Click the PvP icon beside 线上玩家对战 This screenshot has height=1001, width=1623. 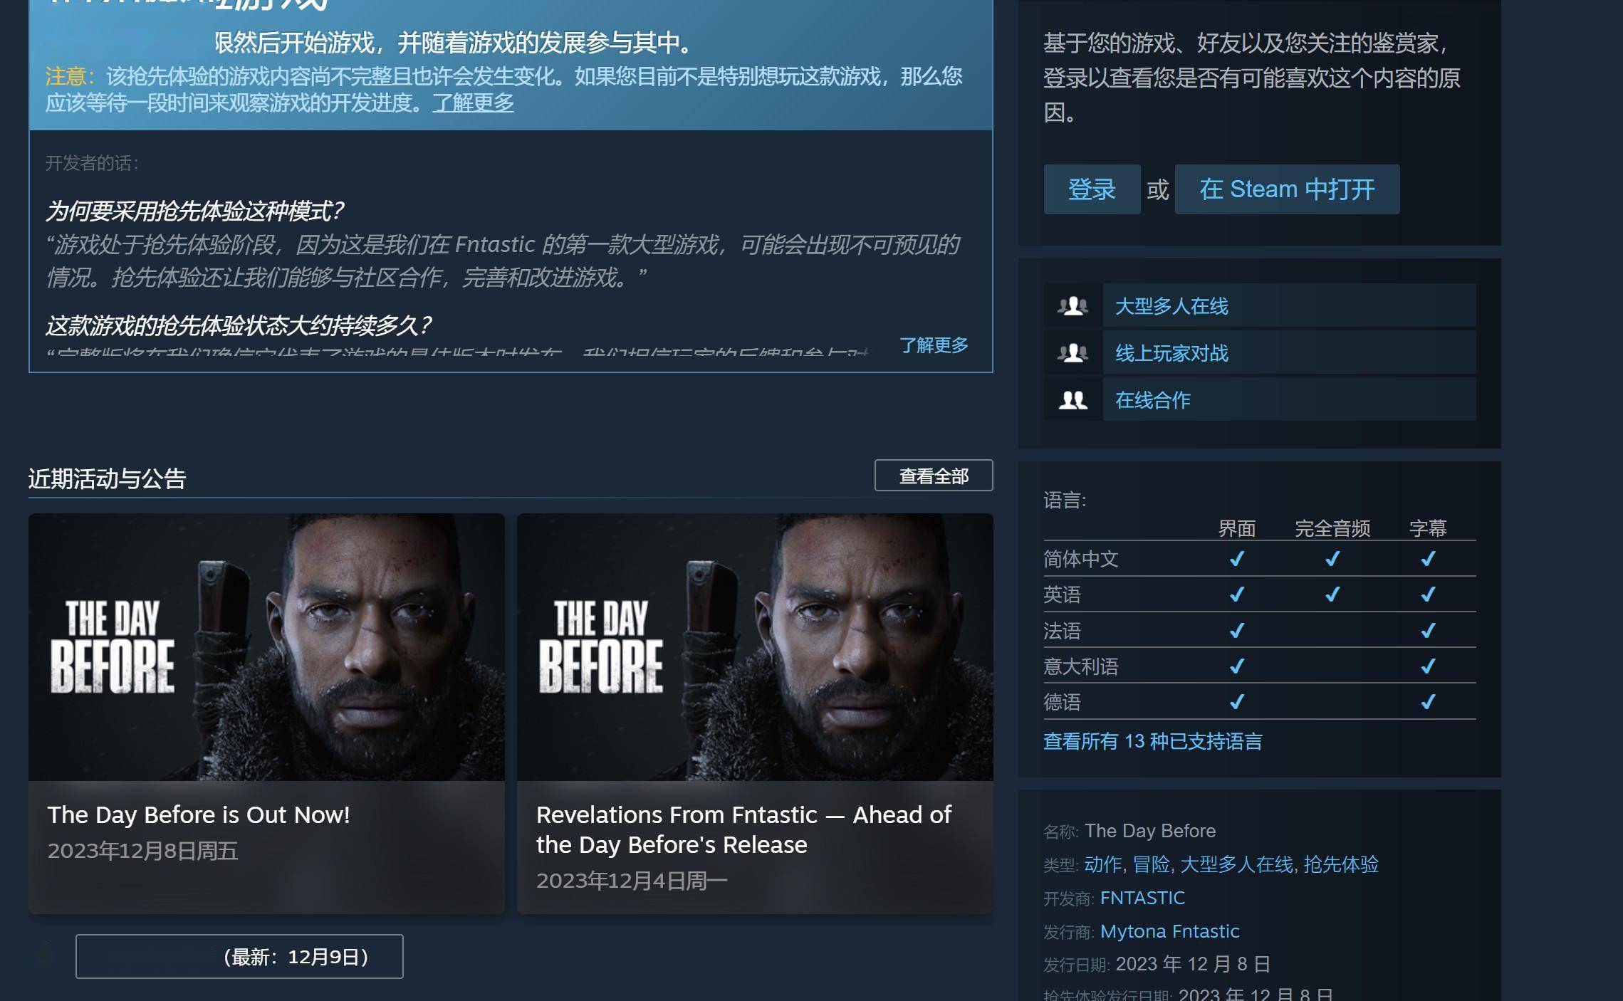click(x=1073, y=353)
